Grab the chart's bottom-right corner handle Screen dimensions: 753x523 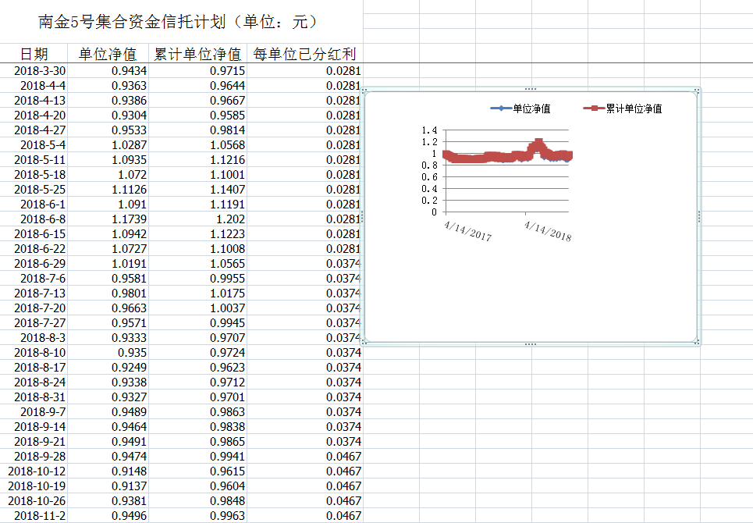pyautogui.click(x=698, y=342)
